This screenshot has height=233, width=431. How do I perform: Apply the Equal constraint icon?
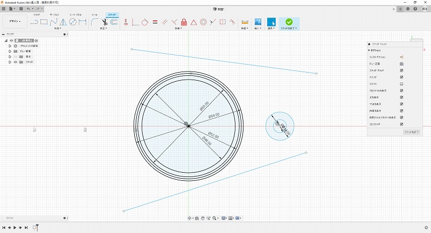(x=155, y=22)
